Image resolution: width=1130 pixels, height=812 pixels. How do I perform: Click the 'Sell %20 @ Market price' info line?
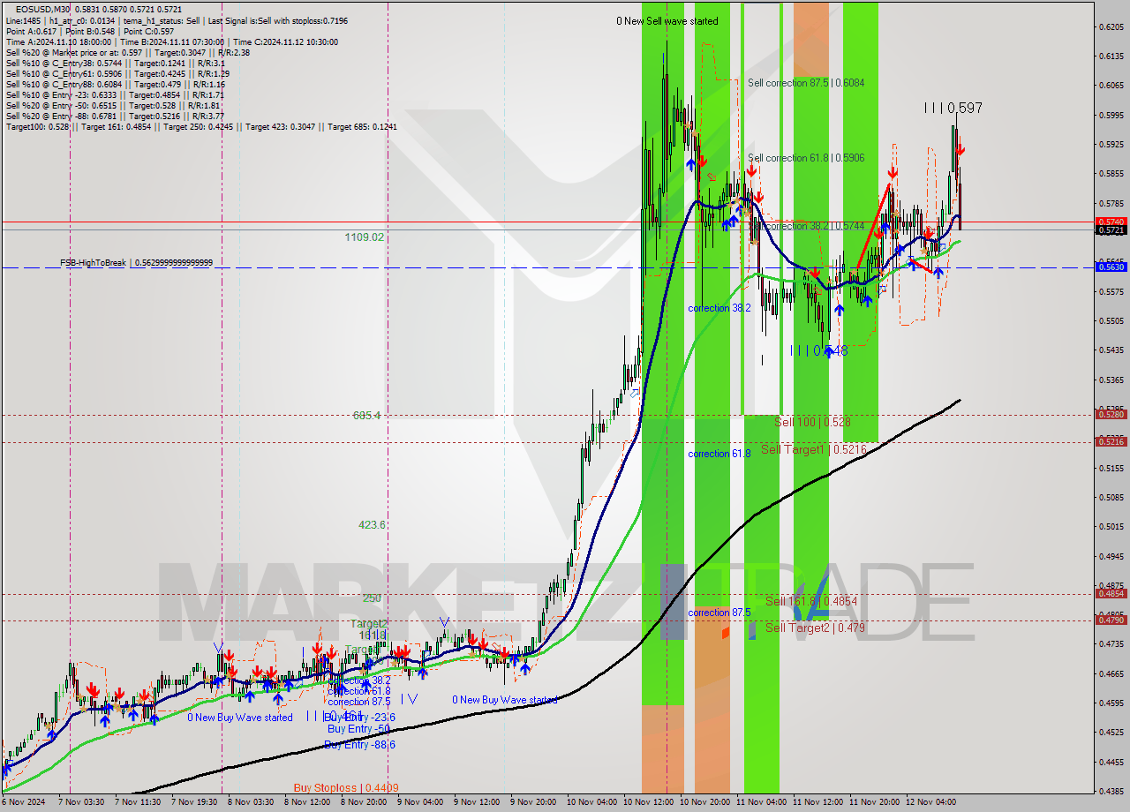click(127, 52)
